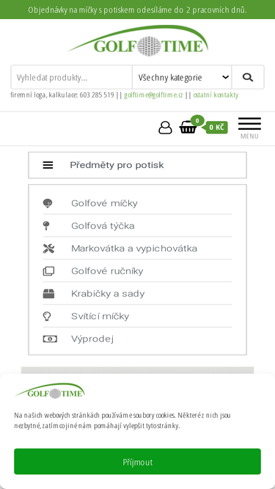Click the tools icon beside Markovátka a vypichovátka
Screen dimensions: 275x489
pyautogui.click(x=48, y=249)
